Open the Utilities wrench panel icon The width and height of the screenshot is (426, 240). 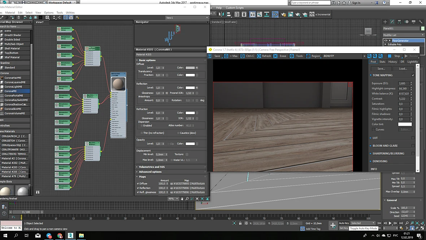[421, 22]
